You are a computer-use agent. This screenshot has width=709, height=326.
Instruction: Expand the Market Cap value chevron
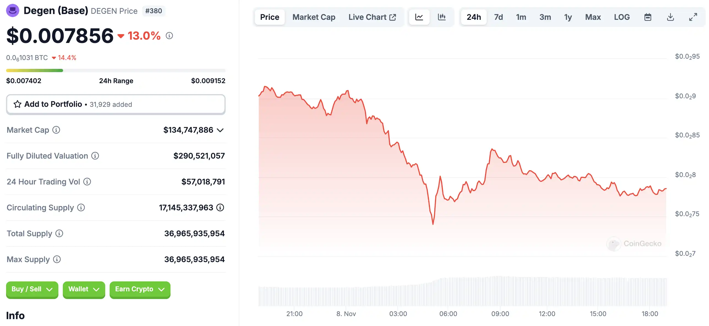click(x=220, y=130)
